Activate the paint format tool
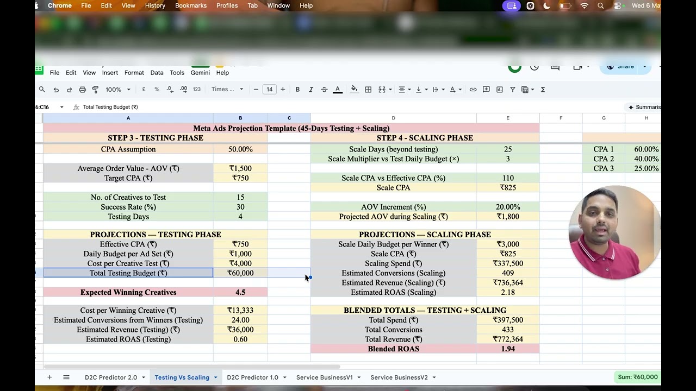The image size is (696, 391). coord(95,90)
